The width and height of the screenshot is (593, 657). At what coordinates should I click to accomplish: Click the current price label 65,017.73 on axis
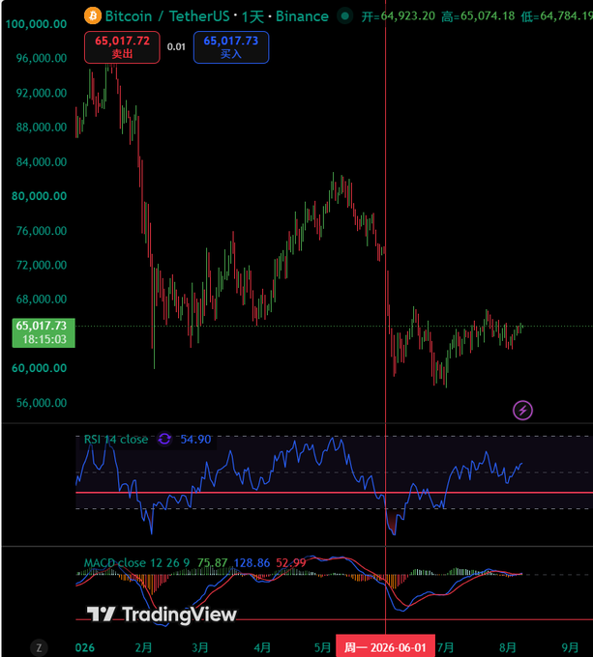[44, 332]
